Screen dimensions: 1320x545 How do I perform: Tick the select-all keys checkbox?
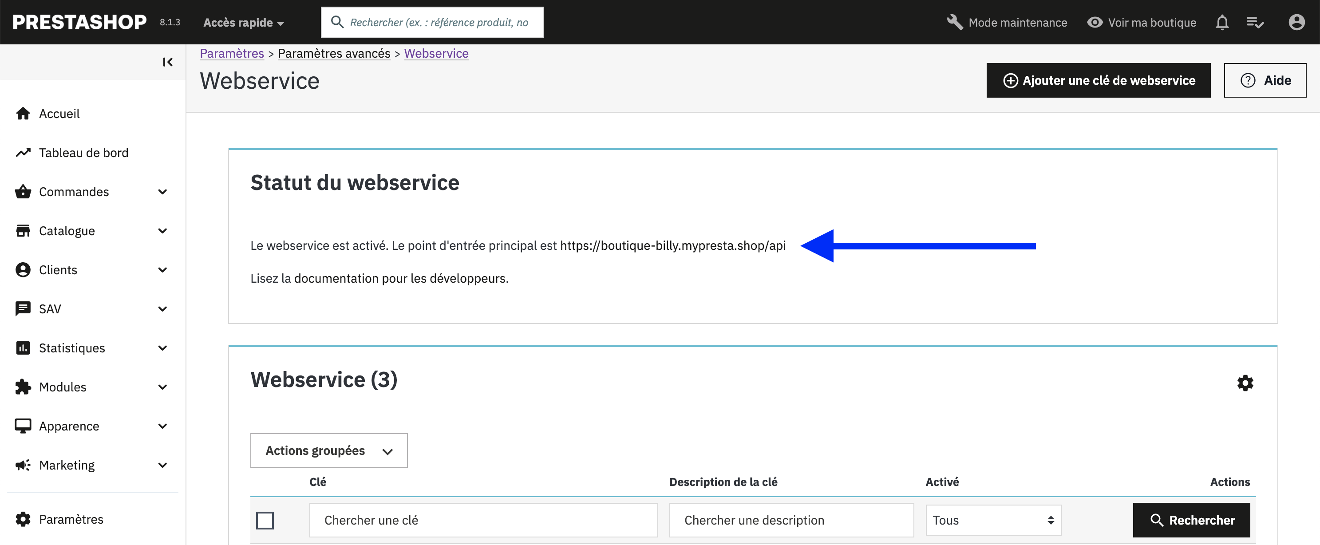265,520
